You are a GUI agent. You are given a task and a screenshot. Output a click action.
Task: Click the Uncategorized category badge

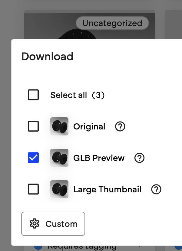pyautogui.click(x=112, y=23)
